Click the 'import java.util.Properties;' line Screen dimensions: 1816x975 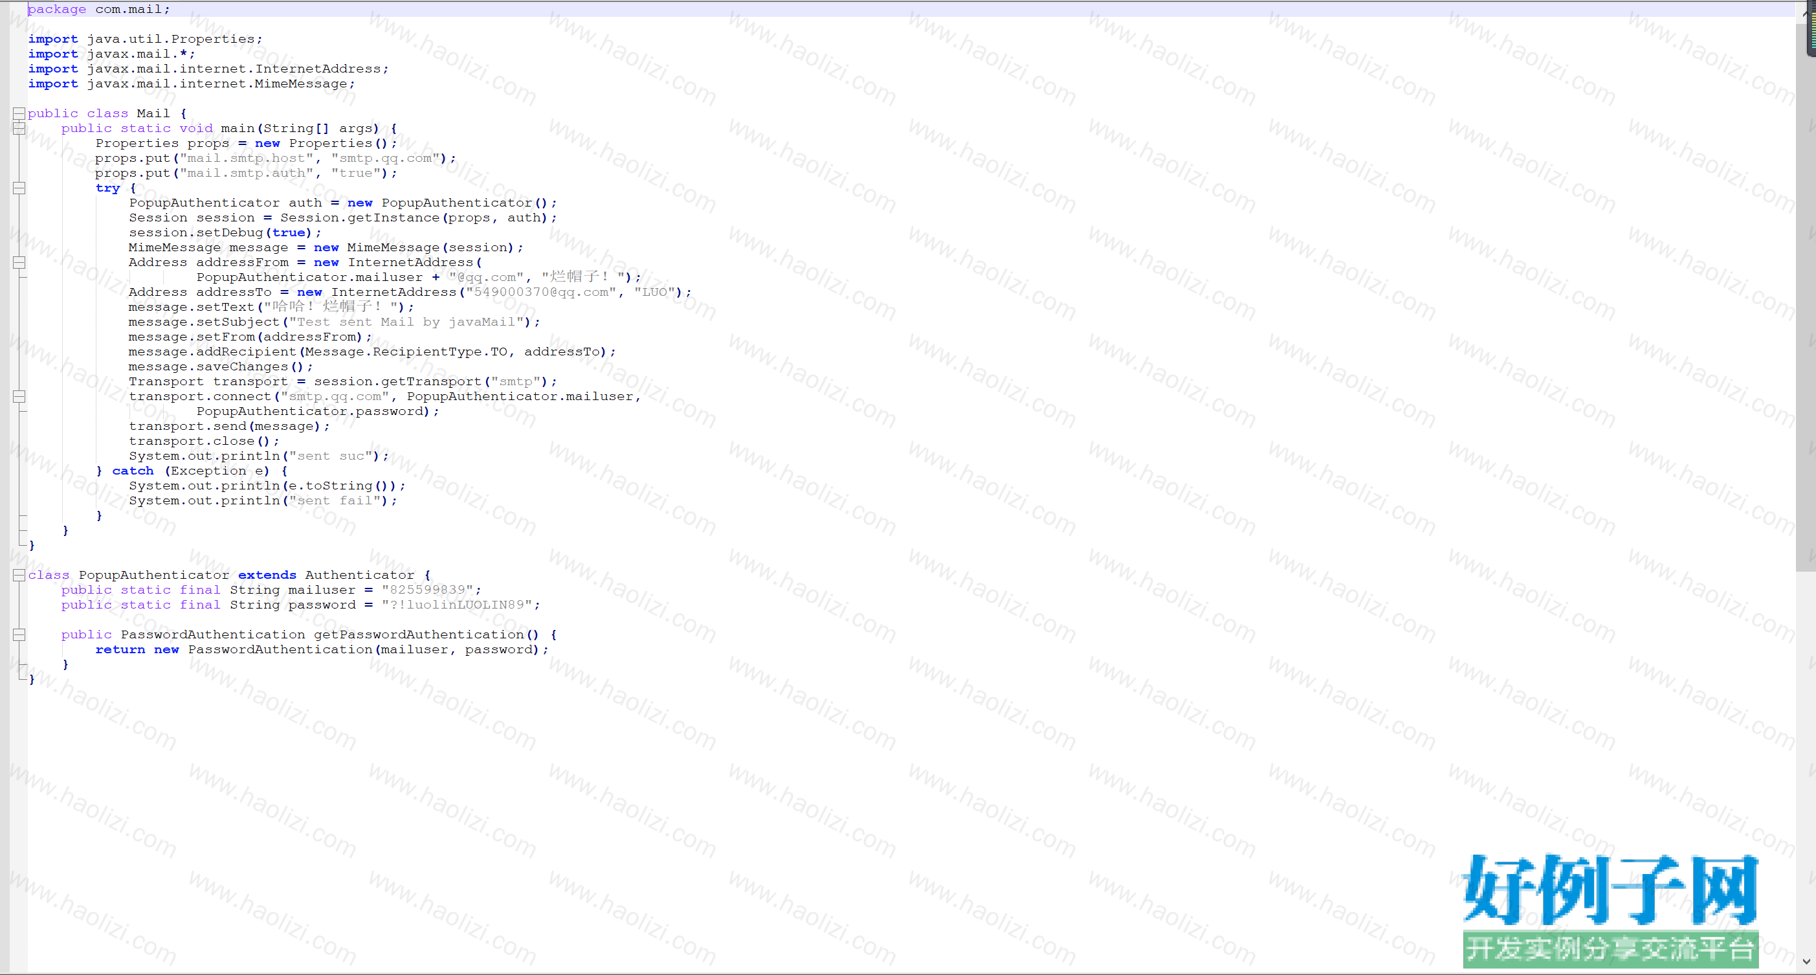pyautogui.click(x=145, y=39)
